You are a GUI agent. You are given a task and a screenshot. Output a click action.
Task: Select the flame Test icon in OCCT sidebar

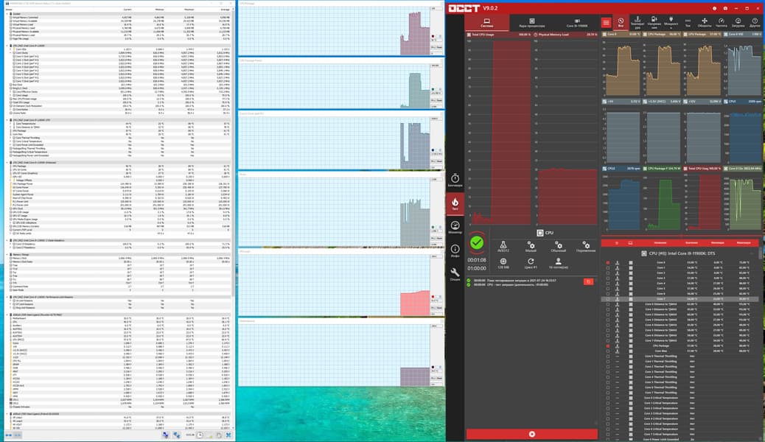pyautogui.click(x=455, y=203)
